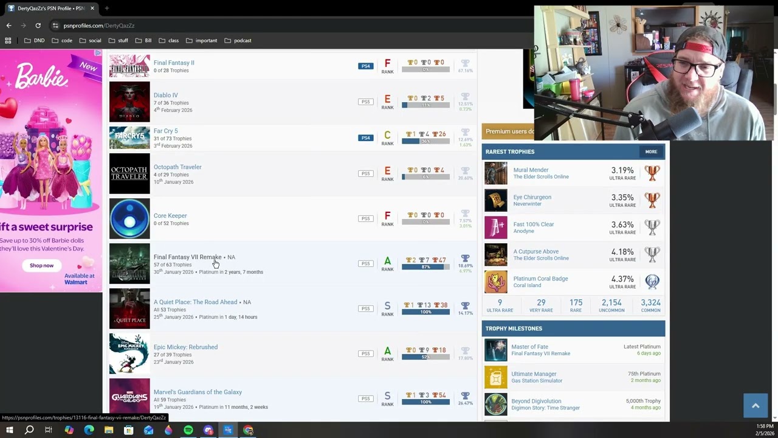This screenshot has width=778, height=438.
Task: Click the PS5 badge on Diablo IV row
Action: [365, 102]
